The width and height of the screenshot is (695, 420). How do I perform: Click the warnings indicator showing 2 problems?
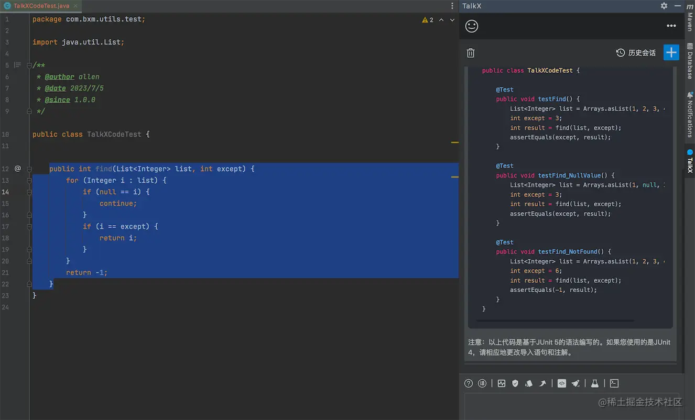point(428,20)
